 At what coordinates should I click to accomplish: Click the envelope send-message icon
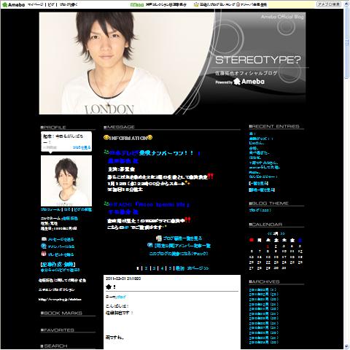44,239
